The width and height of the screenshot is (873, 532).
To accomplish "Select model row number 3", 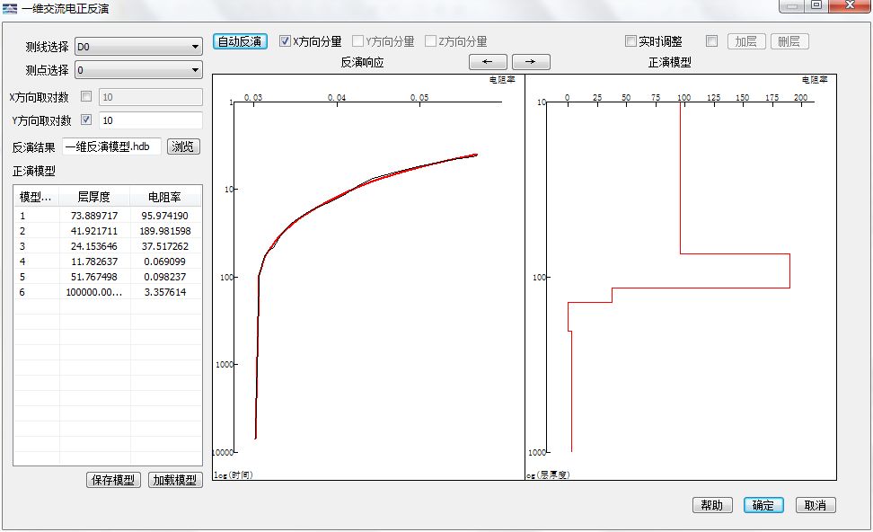I will coord(22,246).
